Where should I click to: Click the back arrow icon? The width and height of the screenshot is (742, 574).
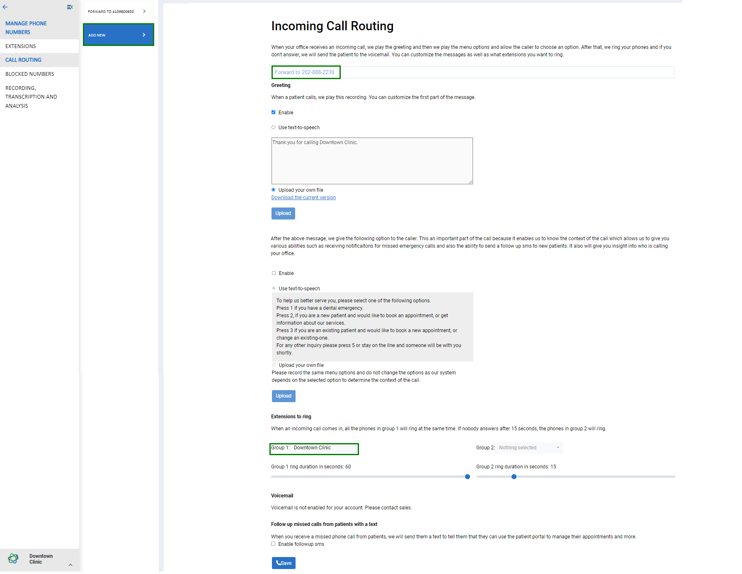[x=5, y=7]
